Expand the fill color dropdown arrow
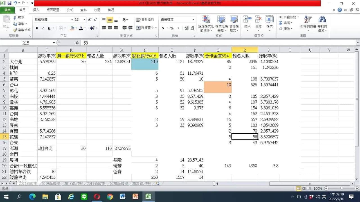This screenshot has height=202, width=360. pos(76,28)
